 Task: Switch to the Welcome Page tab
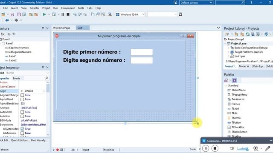pos(61,28)
